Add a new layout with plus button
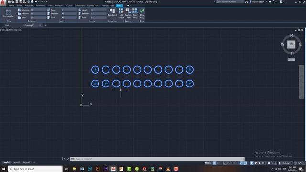Screen dimensions: 306x172 (x=34, y=162)
